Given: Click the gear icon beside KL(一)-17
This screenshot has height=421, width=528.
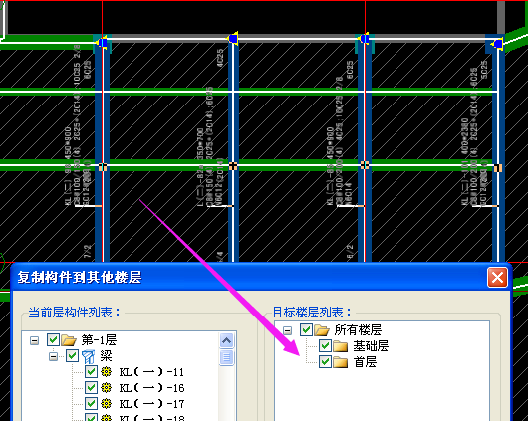Looking at the screenshot, I should (x=106, y=403).
